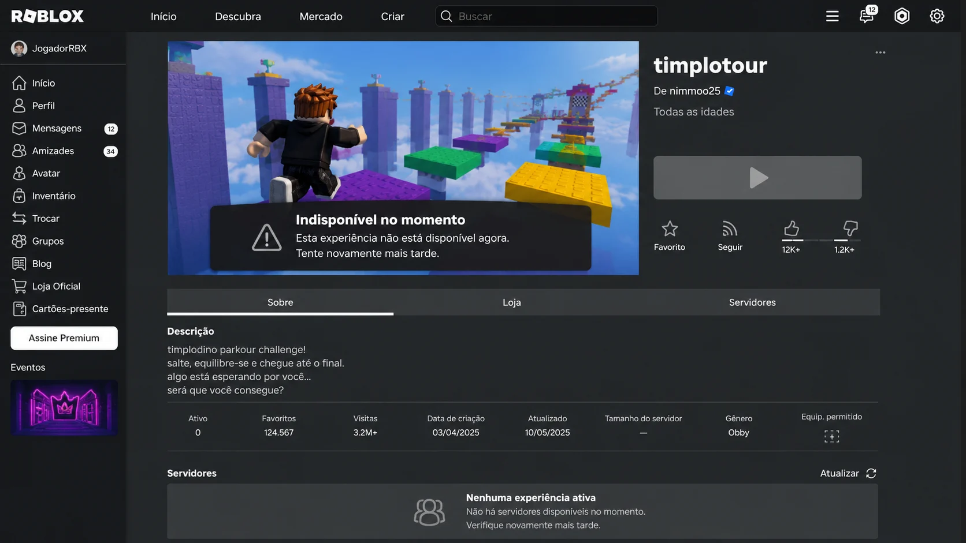Open chat notifications with 12 badge
This screenshot has width=966, height=543.
point(867,15)
